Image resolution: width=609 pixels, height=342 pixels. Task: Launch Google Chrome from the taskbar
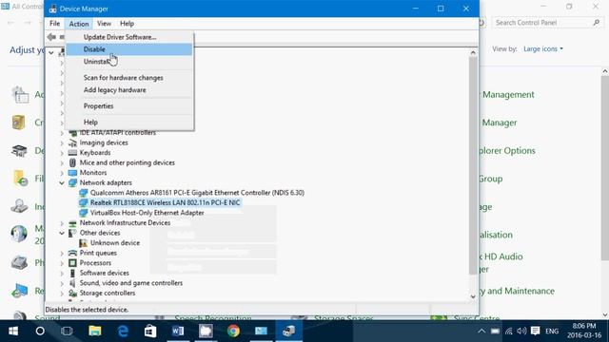233,332
